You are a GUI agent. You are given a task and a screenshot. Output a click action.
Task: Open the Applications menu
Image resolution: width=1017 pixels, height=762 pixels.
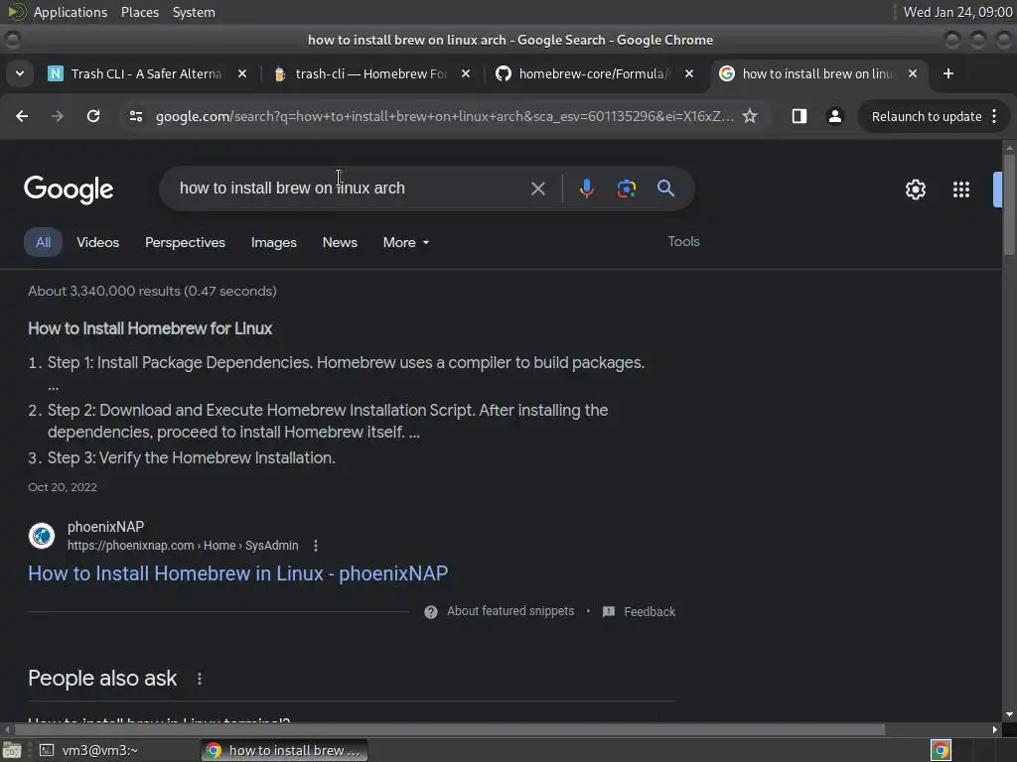coord(71,12)
